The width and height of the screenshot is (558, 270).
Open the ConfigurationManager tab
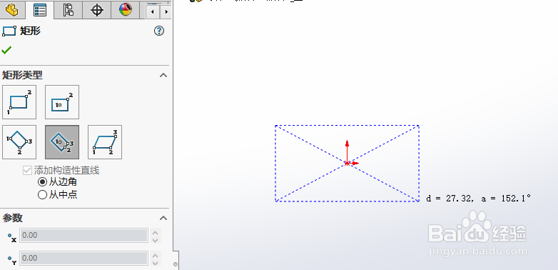point(68,9)
